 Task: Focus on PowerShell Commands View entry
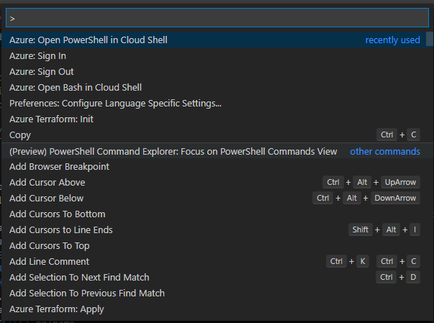tap(173, 152)
